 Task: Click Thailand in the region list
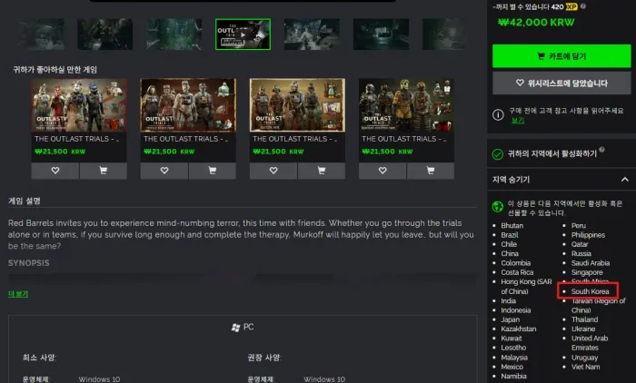pos(584,319)
